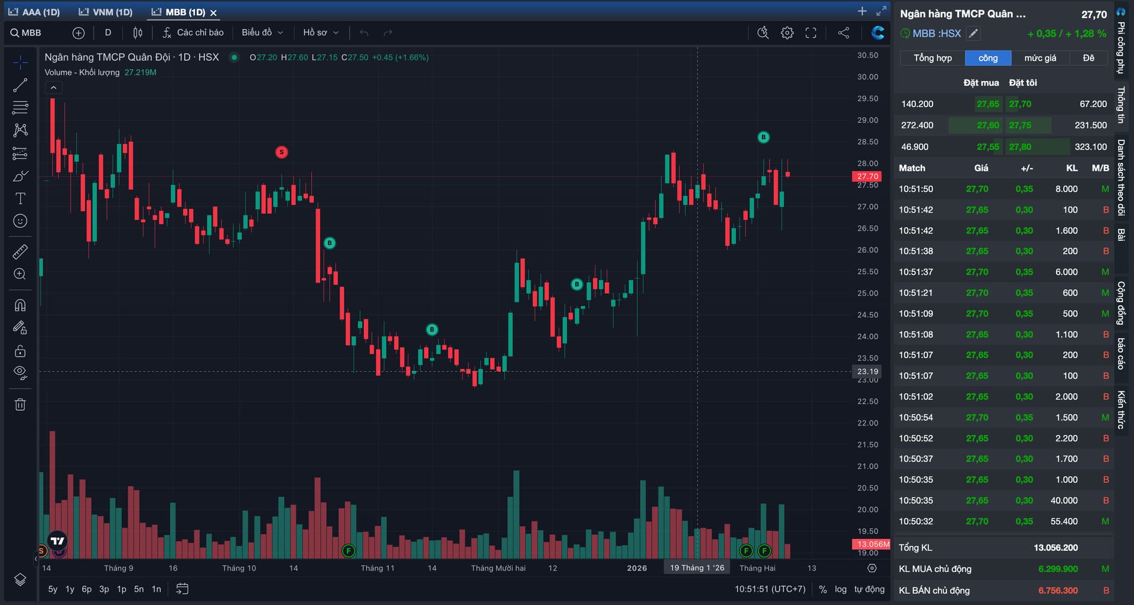The image size is (1134, 605).
Task: Click the current price label 27.70
Action: click(867, 176)
